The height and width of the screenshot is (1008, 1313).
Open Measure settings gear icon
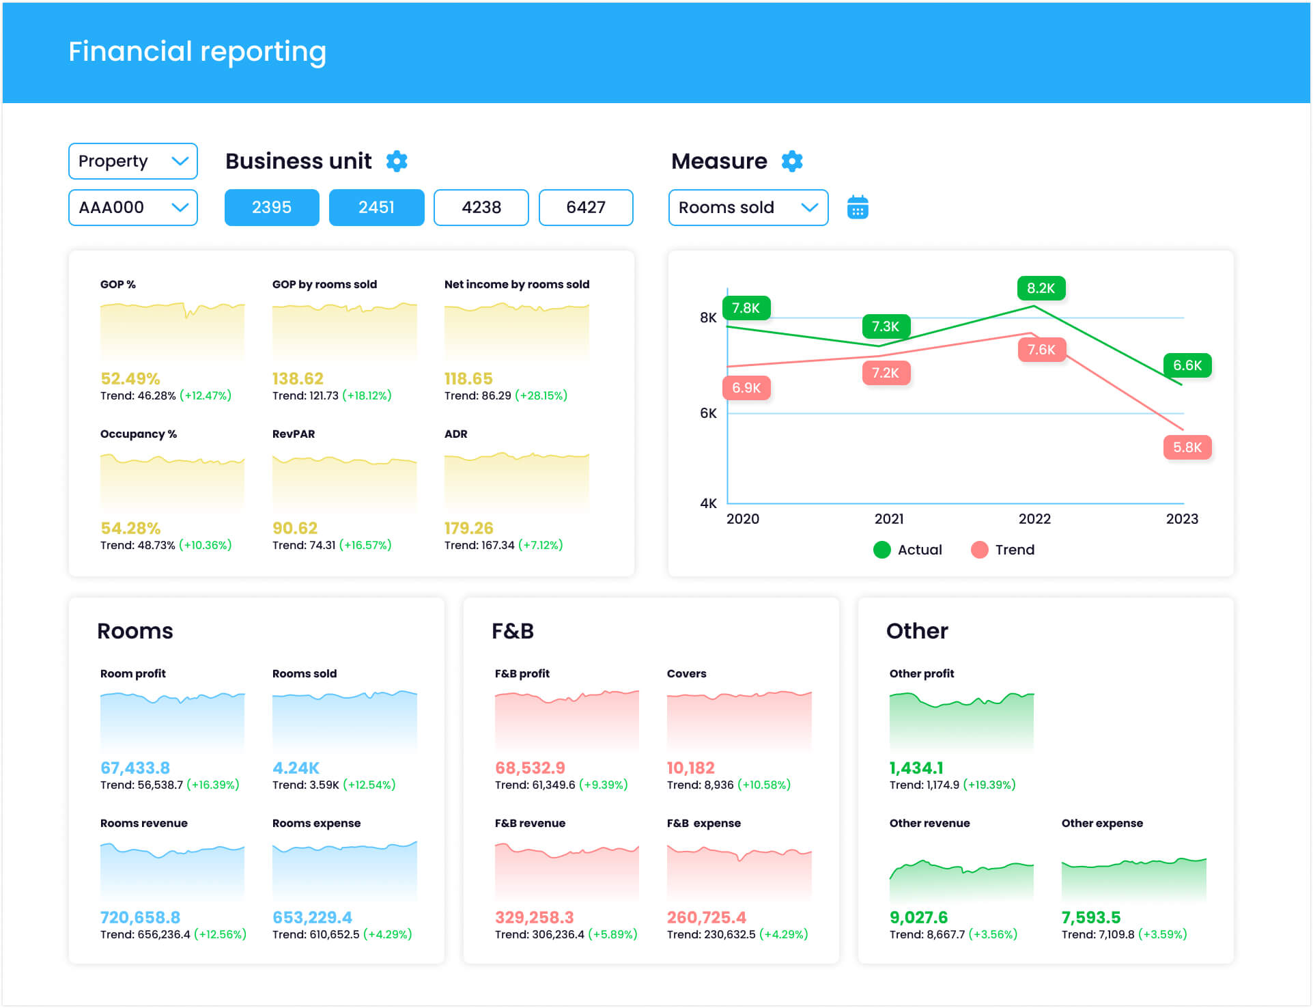[792, 161]
